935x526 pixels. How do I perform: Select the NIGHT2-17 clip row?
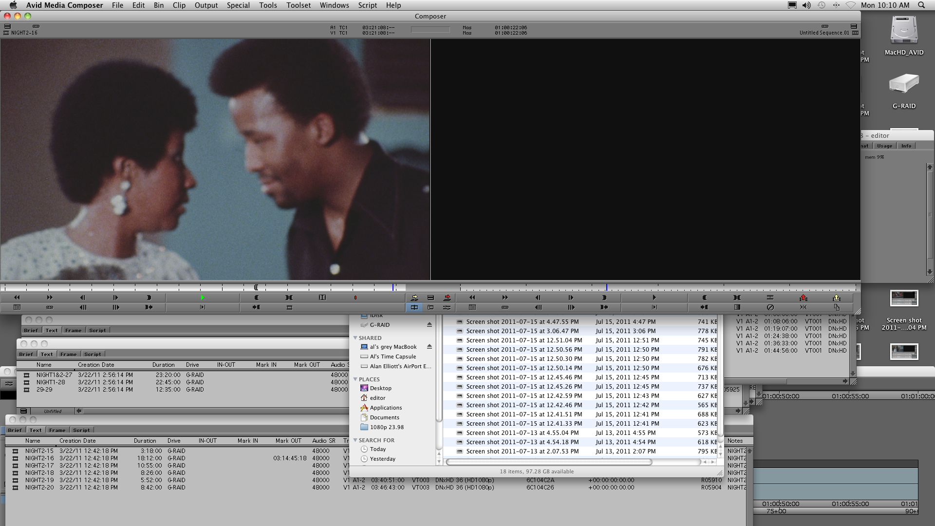pyautogui.click(x=39, y=465)
